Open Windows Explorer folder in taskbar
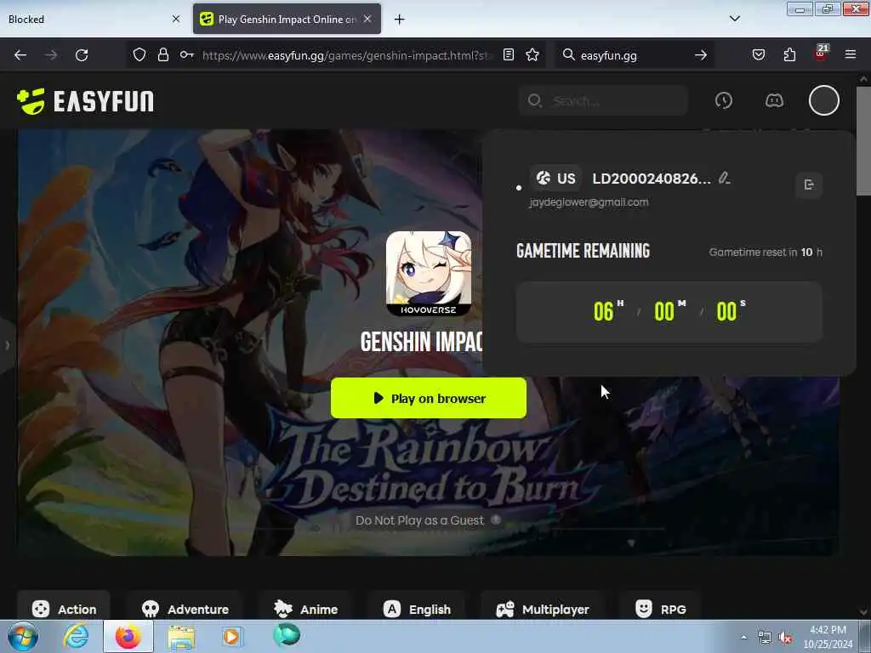 coord(180,638)
